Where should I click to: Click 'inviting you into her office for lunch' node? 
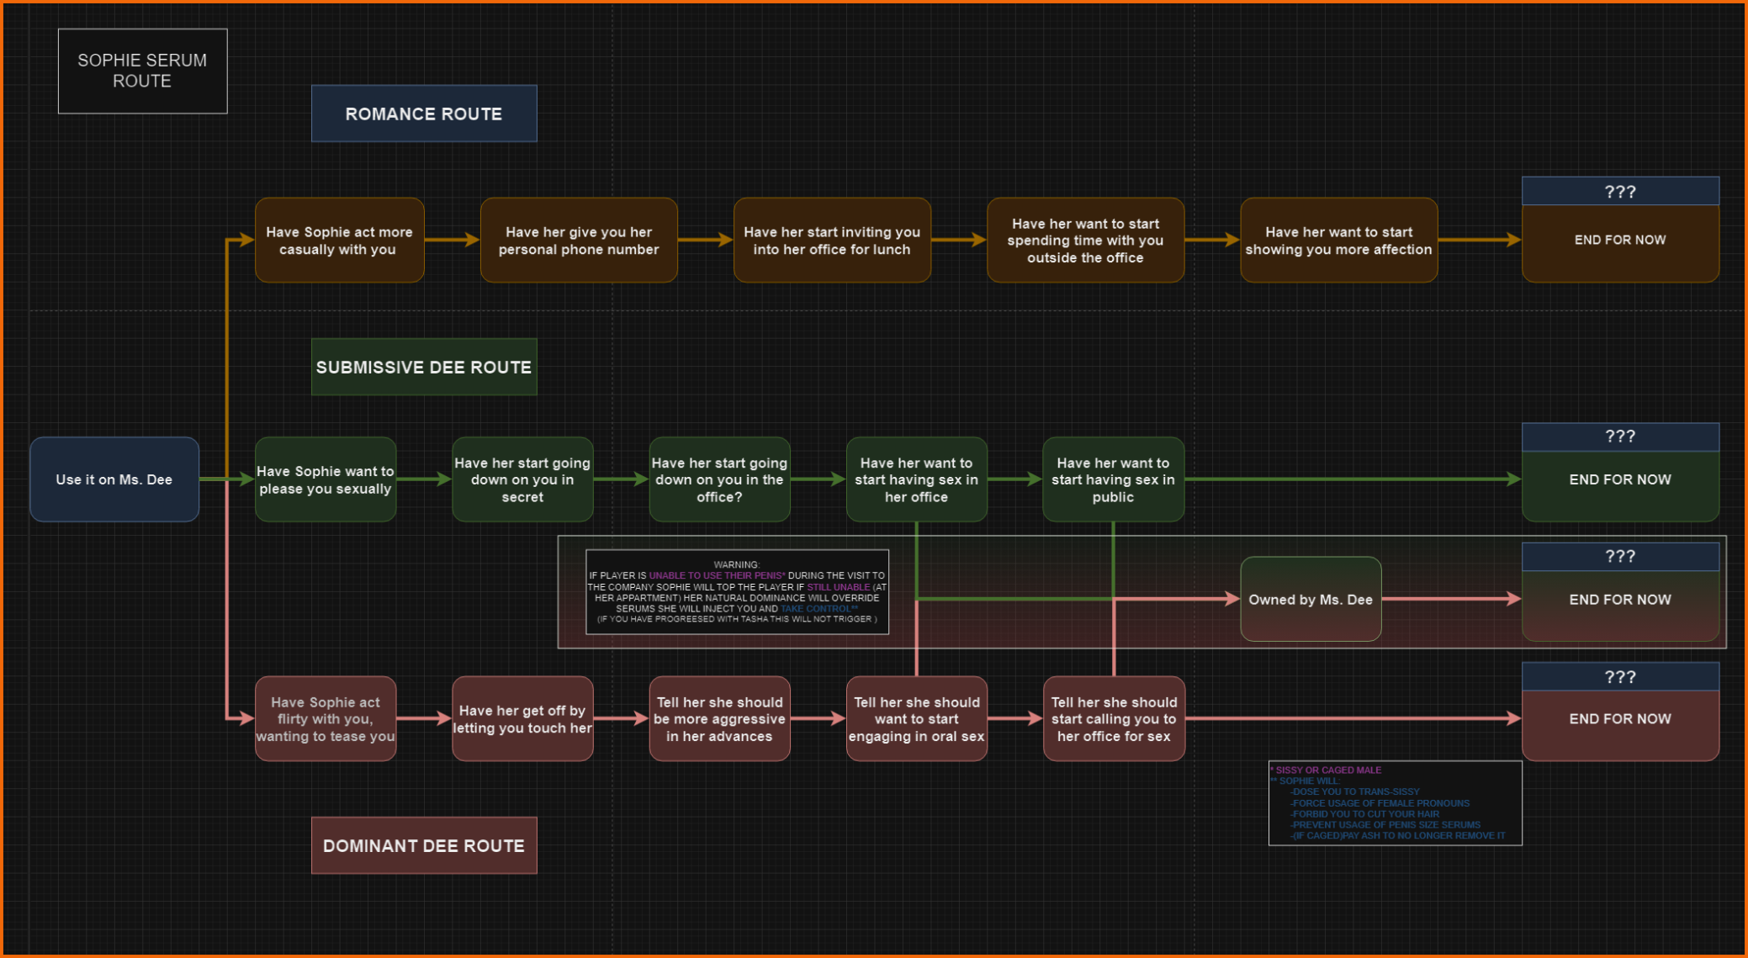tap(831, 241)
